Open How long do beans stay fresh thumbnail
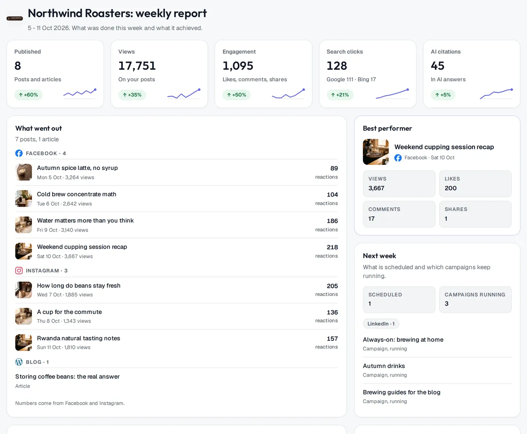The image size is (527, 434). click(23, 290)
